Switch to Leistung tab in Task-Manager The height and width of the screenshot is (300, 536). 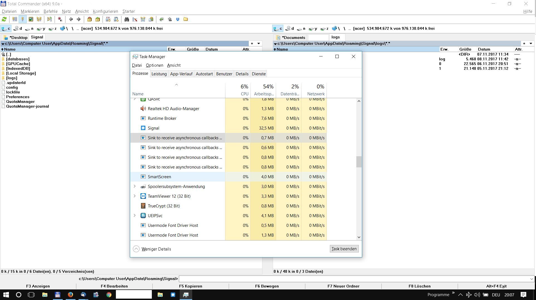click(x=159, y=74)
